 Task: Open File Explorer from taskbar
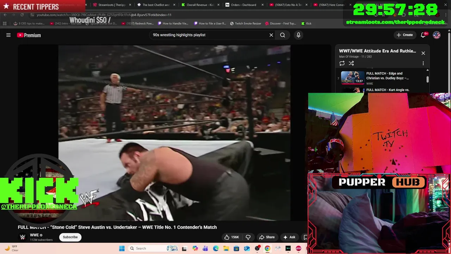click(226, 248)
